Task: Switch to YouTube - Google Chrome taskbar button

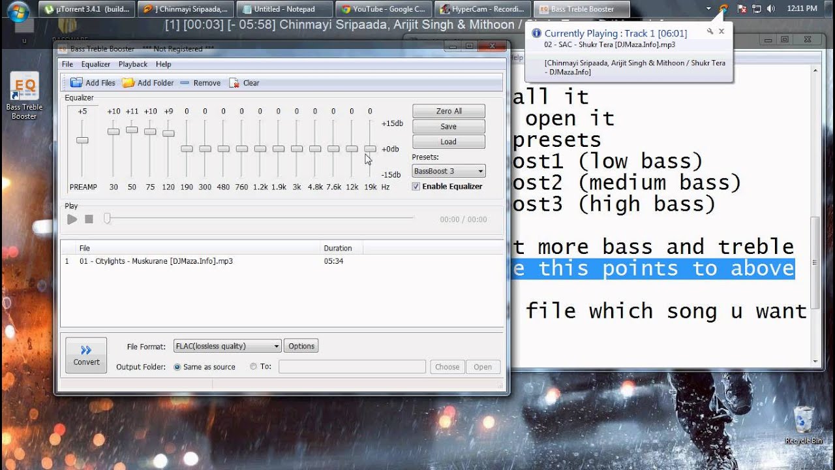Action: point(384,9)
